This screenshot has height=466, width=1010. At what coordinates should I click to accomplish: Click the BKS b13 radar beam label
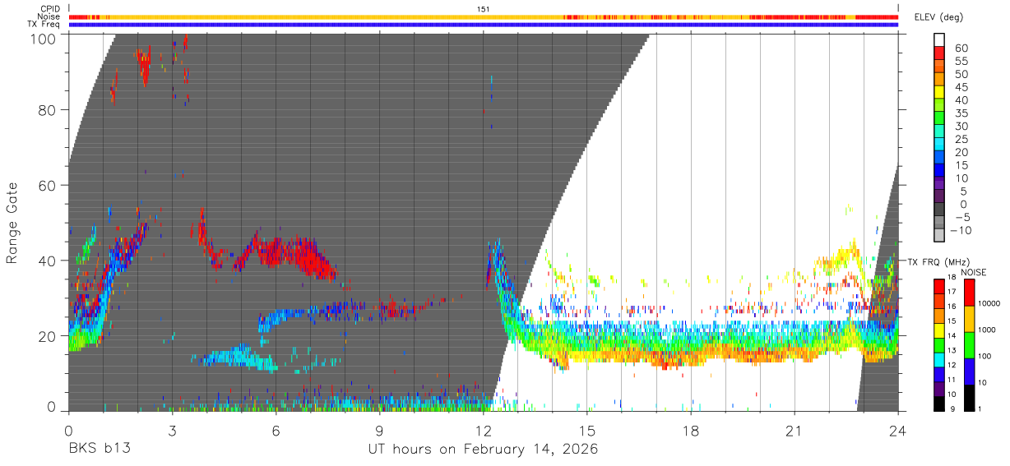(99, 450)
